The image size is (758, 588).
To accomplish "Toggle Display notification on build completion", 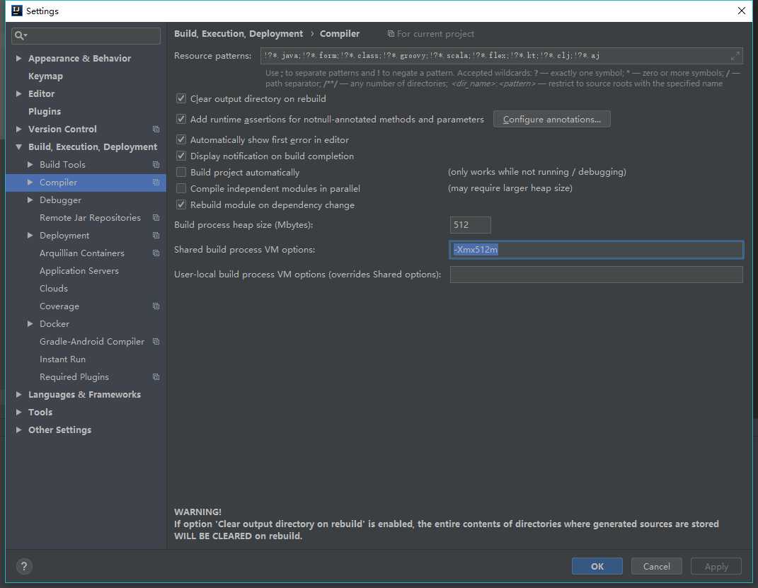I will tap(181, 156).
